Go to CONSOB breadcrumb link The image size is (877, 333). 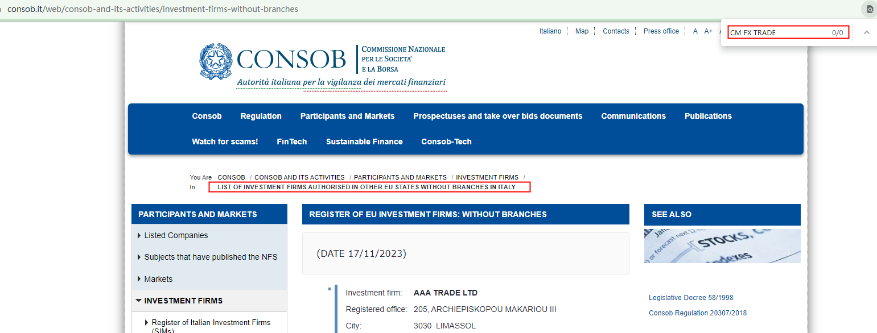pos(231,177)
